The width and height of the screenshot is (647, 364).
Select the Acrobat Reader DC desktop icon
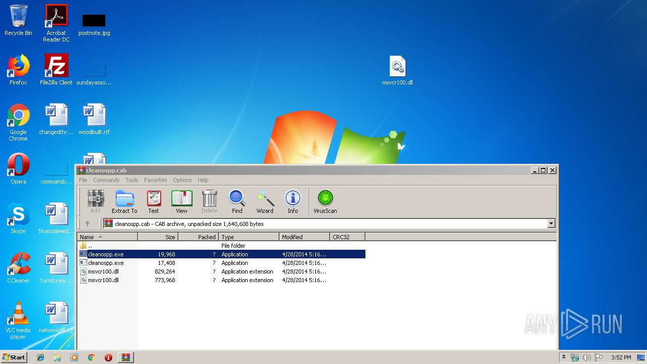pyautogui.click(x=56, y=23)
